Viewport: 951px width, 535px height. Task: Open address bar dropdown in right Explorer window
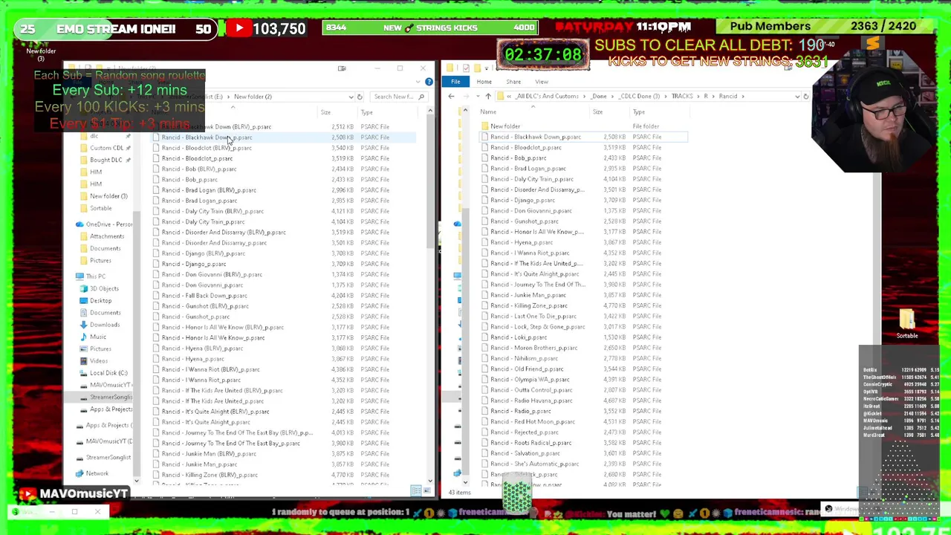tap(797, 96)
